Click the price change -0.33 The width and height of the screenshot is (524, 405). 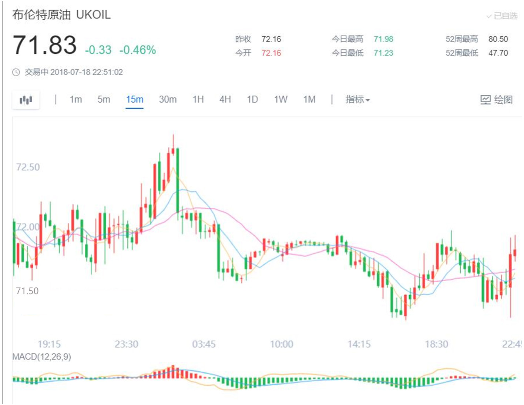[x=98, y=50]
